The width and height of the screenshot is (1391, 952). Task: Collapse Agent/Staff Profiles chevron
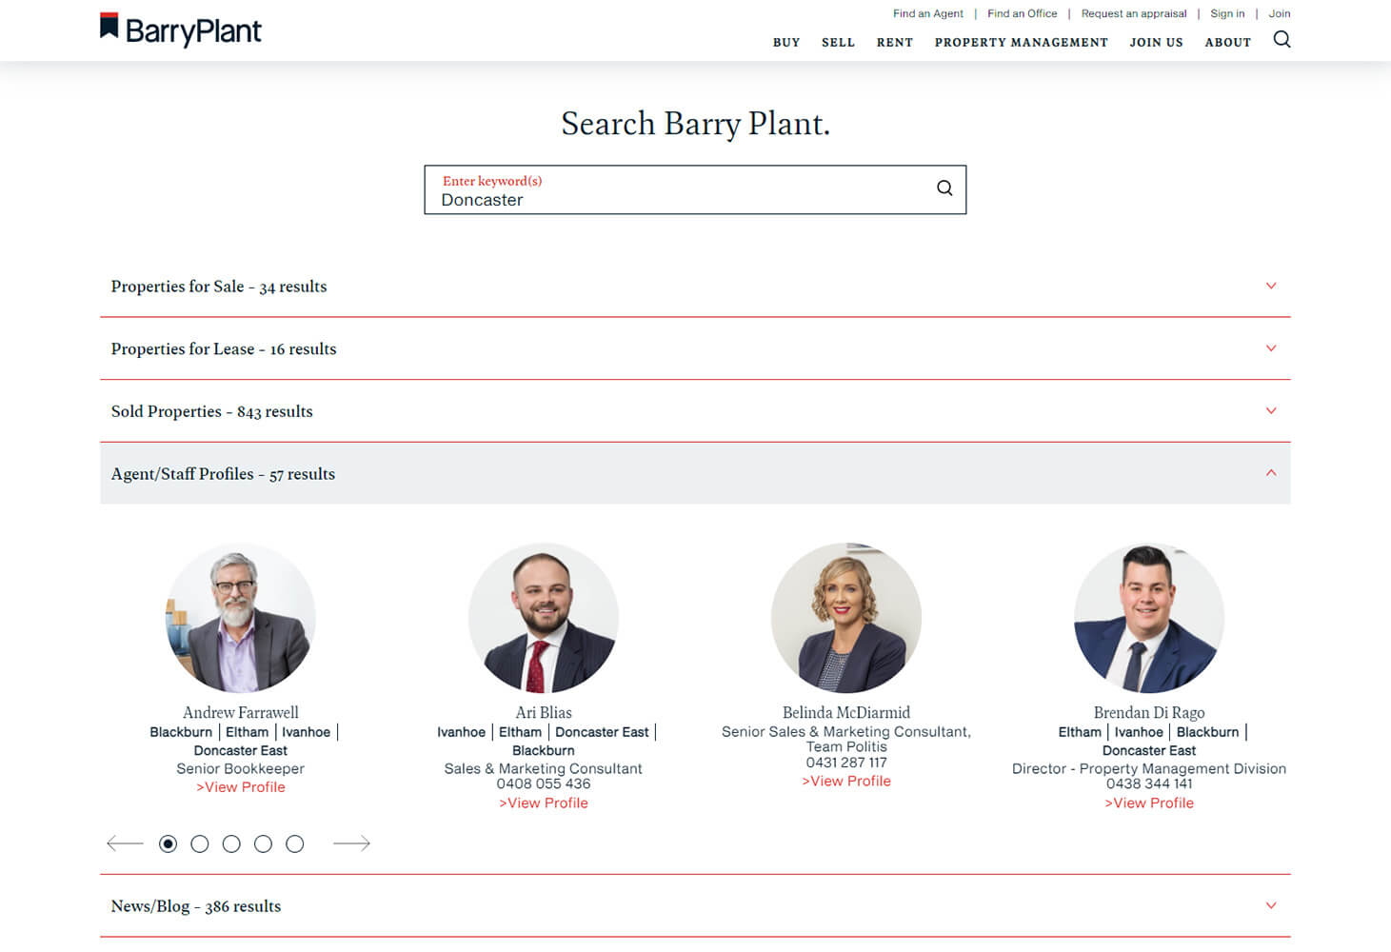click(x=1271, y=473)
